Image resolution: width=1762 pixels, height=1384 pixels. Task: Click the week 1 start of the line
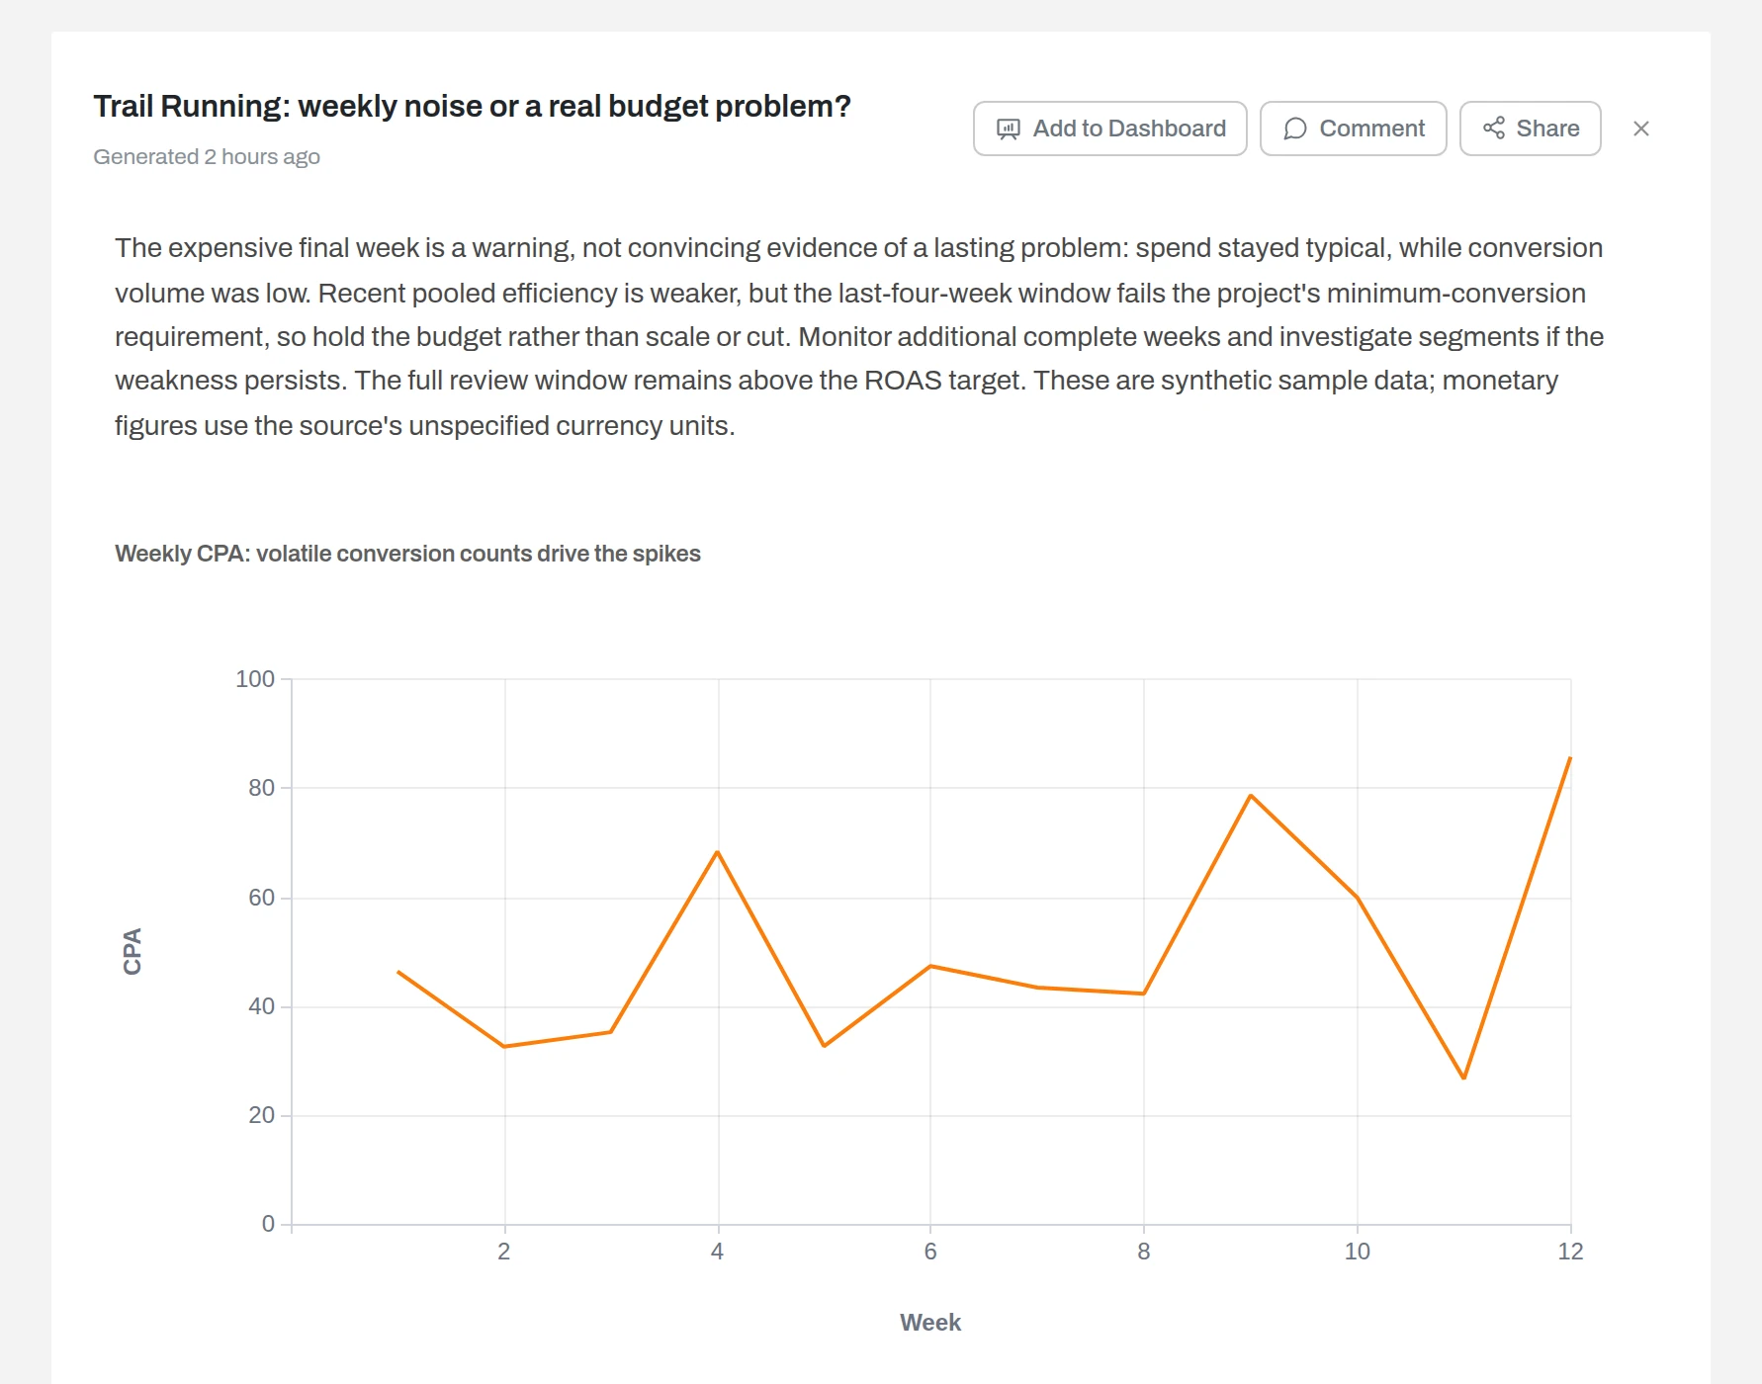click(x=398, y=973)
